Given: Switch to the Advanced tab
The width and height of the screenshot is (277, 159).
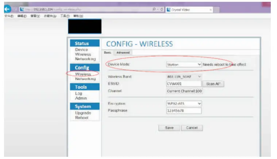Looking at the screenshot, I should [123, 53].
